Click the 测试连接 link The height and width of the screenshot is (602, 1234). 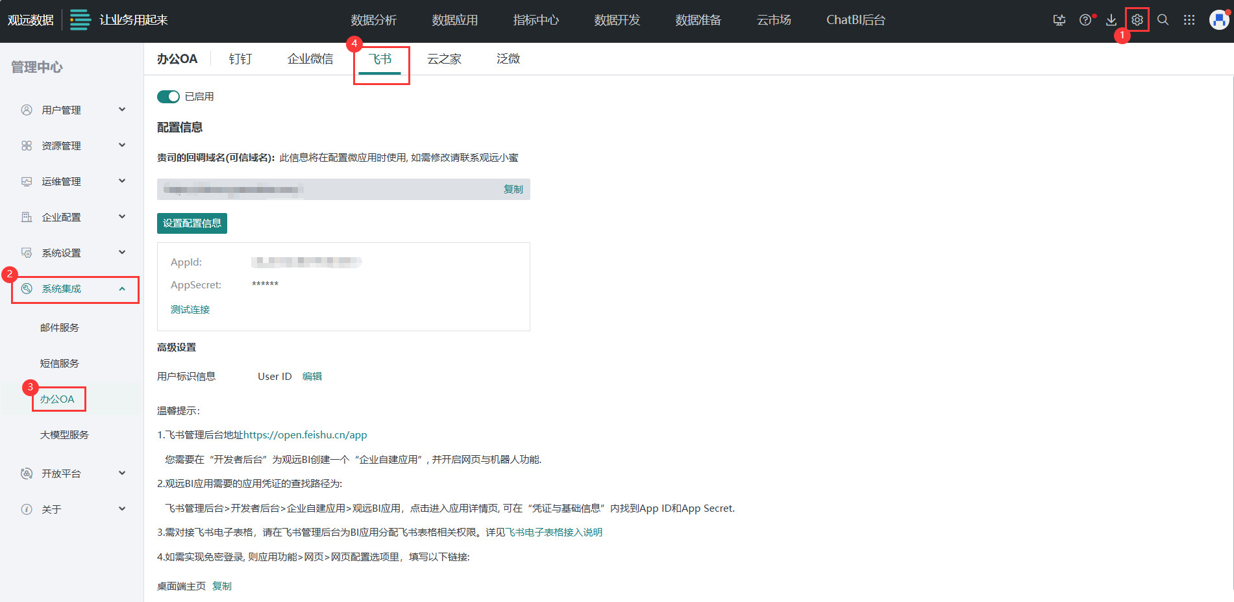coord(190,310)
